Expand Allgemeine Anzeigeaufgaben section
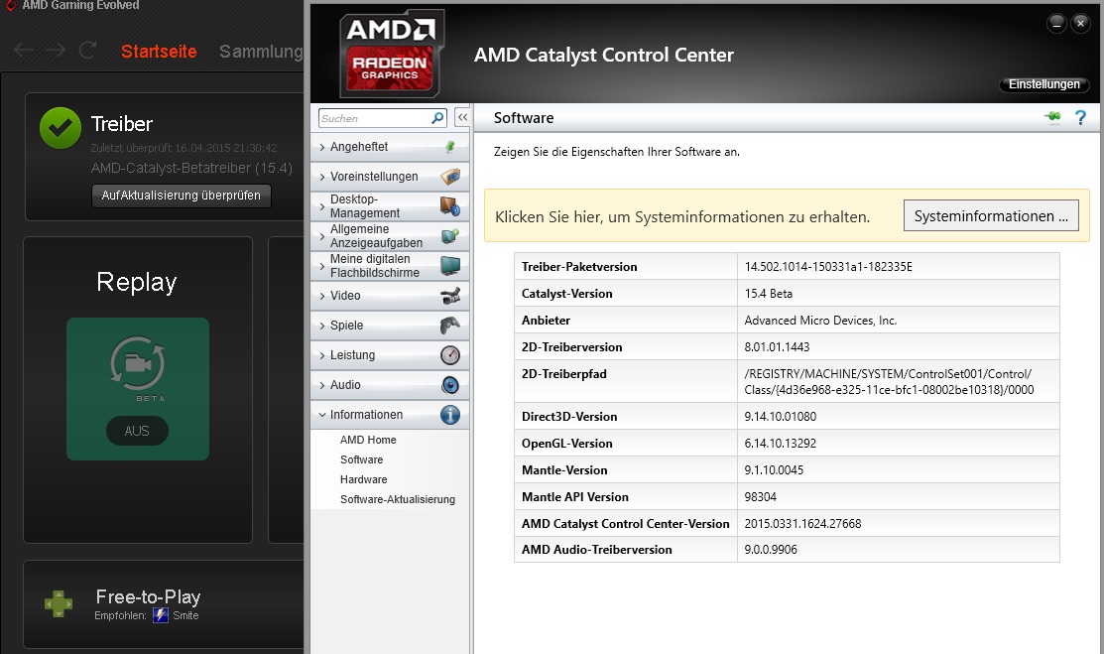Viewport: 1104px width, 654px height. tap(322, 236)
